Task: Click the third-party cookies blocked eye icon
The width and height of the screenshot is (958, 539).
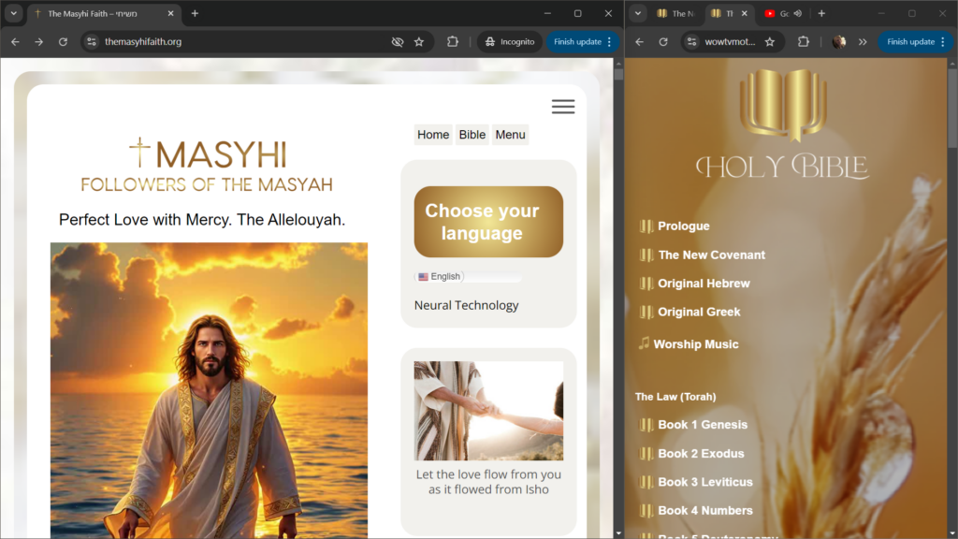Action: (x=398, y=42)
